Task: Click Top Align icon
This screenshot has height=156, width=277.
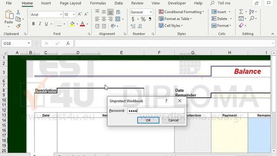Action: tap(97, 12)
